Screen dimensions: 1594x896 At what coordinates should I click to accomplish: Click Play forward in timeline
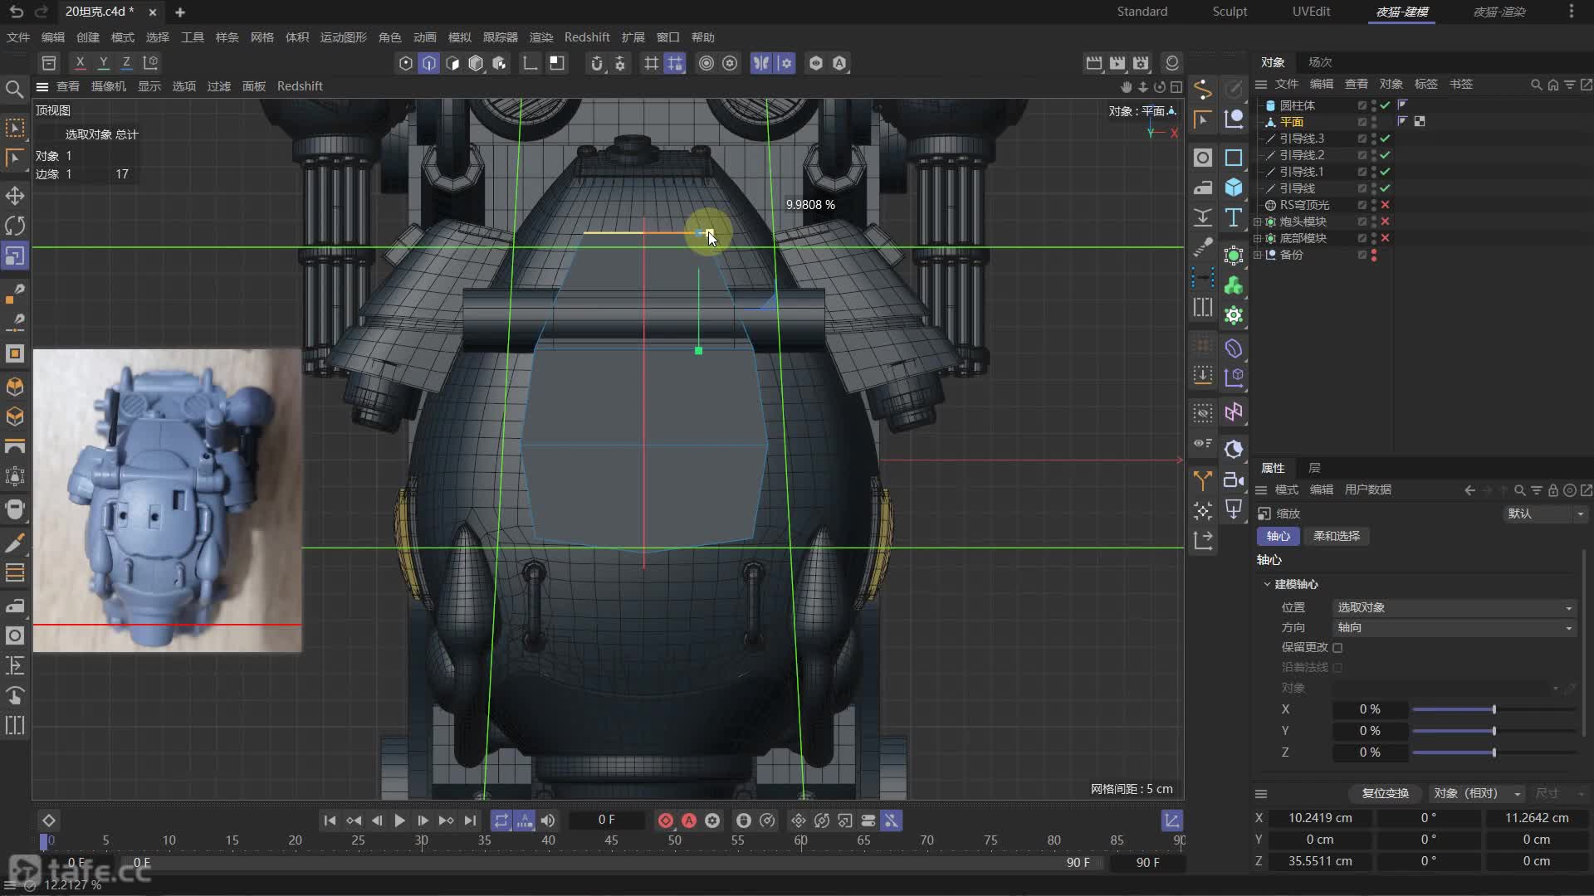click(x=399, y=821)
